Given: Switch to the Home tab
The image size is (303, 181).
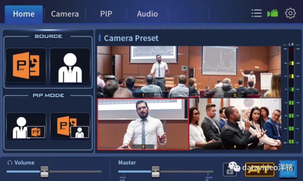Looking at the screenshot, I should (x=24, y=14).
